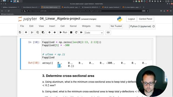This screenshot has height=97, width=173.
Task: Click the site security shield icon in URL bar
Action: click(22, 11)
